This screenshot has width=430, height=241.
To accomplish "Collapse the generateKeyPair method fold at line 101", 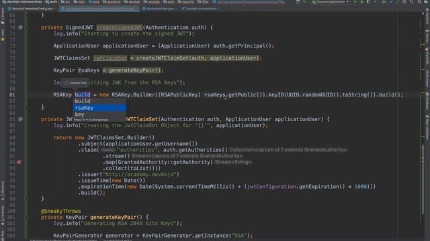I will pos(27,217).
